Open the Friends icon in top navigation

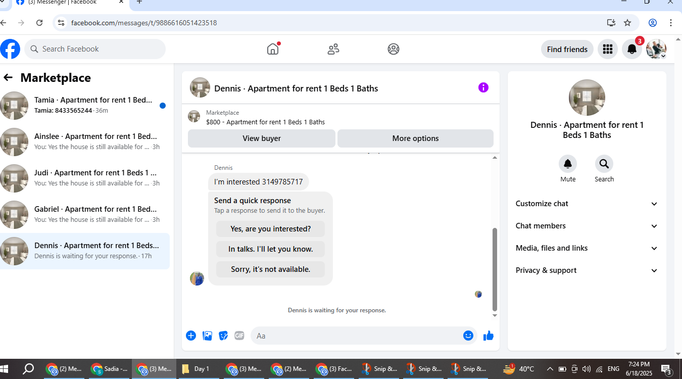333,49
